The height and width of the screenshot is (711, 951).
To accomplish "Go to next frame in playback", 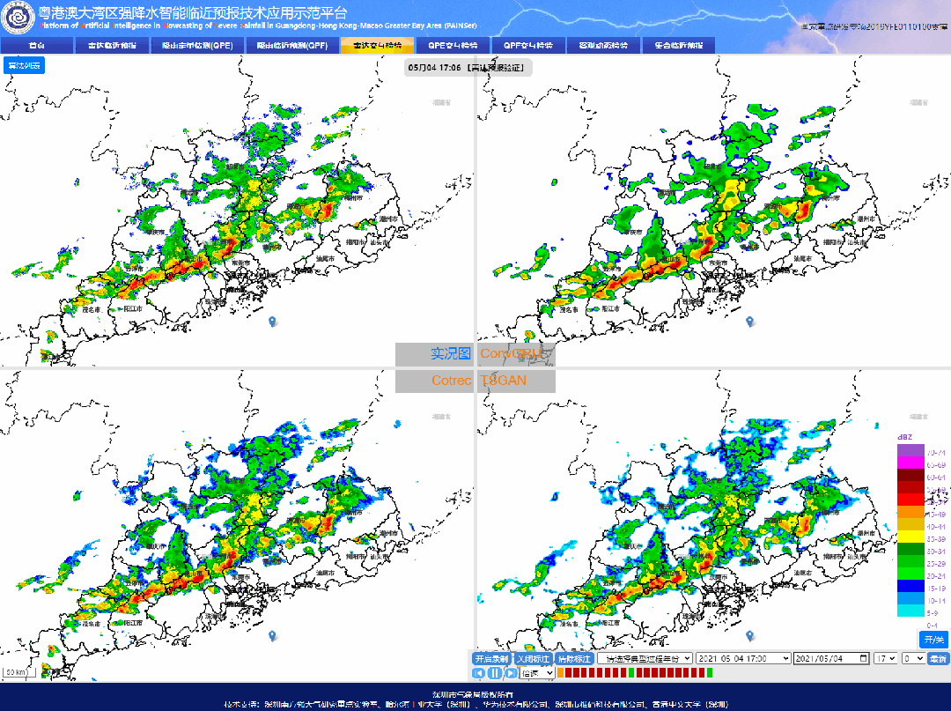I will click(511, 673).
